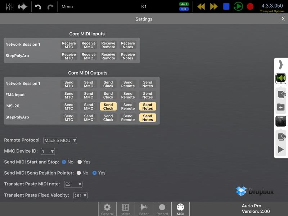The image size is (288, 216).
Task: Open the mixer view icon
Action: [x=9, y=7]
